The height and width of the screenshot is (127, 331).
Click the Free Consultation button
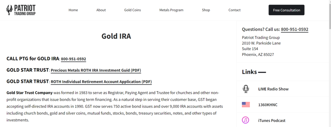tap(286, 10)
